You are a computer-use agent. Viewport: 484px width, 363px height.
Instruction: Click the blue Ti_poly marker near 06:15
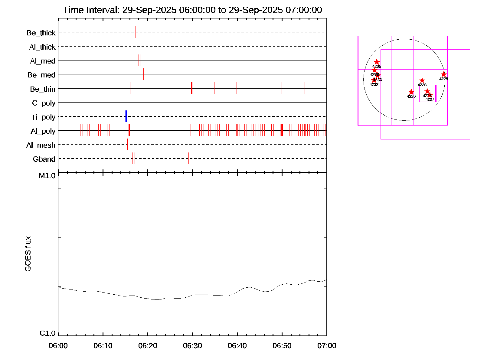coord(126,116)
